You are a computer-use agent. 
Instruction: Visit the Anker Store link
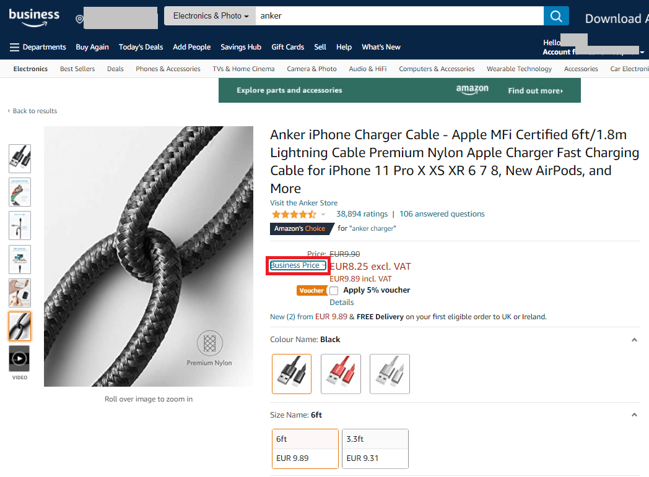[x=304, y=203]
